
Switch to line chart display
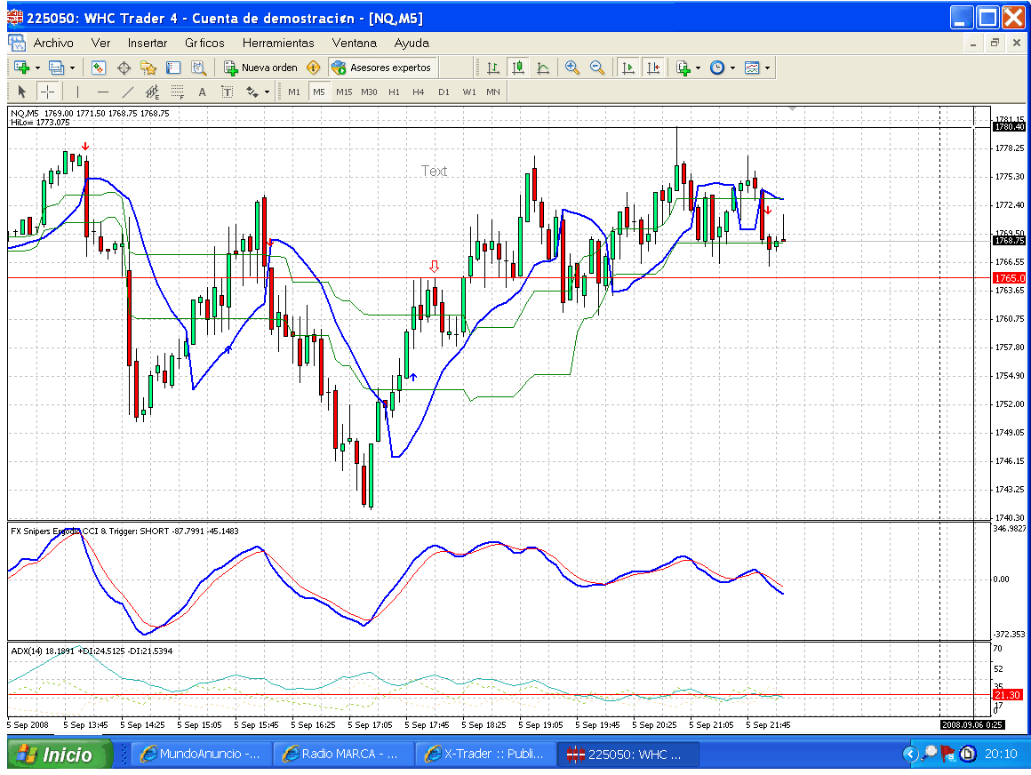click(x=543, y=68)
